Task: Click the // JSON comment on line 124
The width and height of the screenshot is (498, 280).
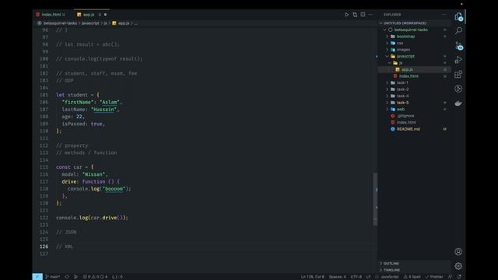Action: pyautogui.click(x=66, y=232)
